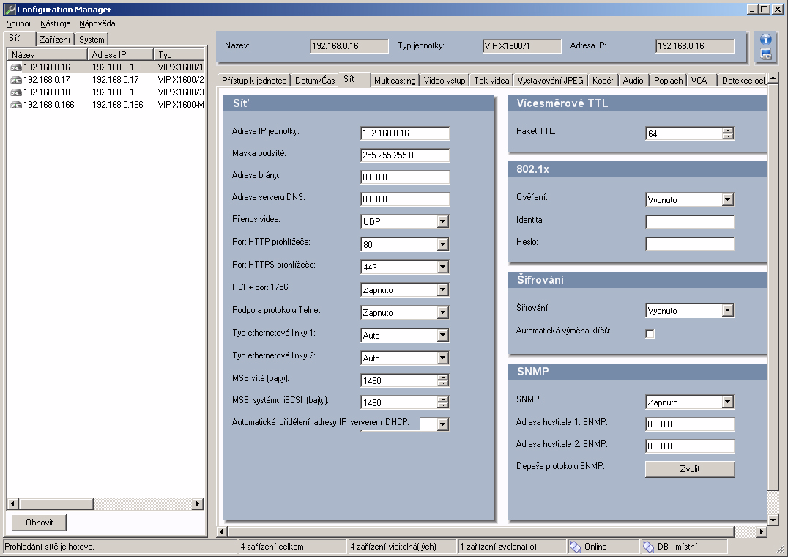Click the '4 zařízení celkem' status text
788x557 pixels.
pos(272,547)
